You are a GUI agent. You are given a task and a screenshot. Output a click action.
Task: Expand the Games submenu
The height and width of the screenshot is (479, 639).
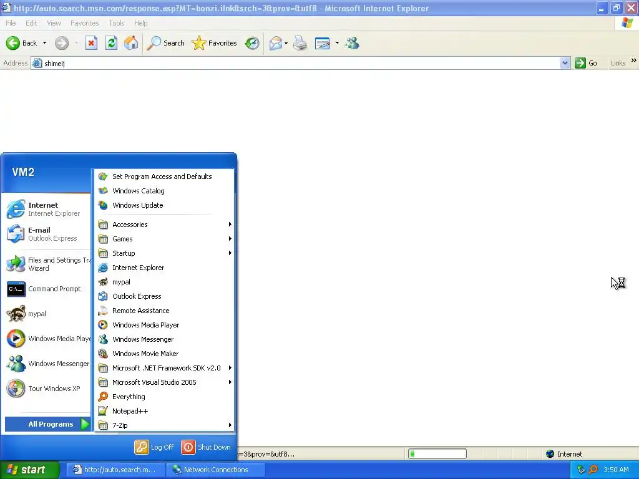coord(164,239)
